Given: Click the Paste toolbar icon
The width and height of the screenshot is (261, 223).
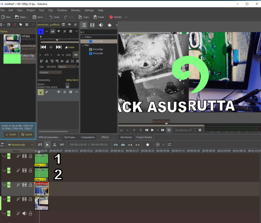Looking at the screenshot, I should click(x=95, y=17).
